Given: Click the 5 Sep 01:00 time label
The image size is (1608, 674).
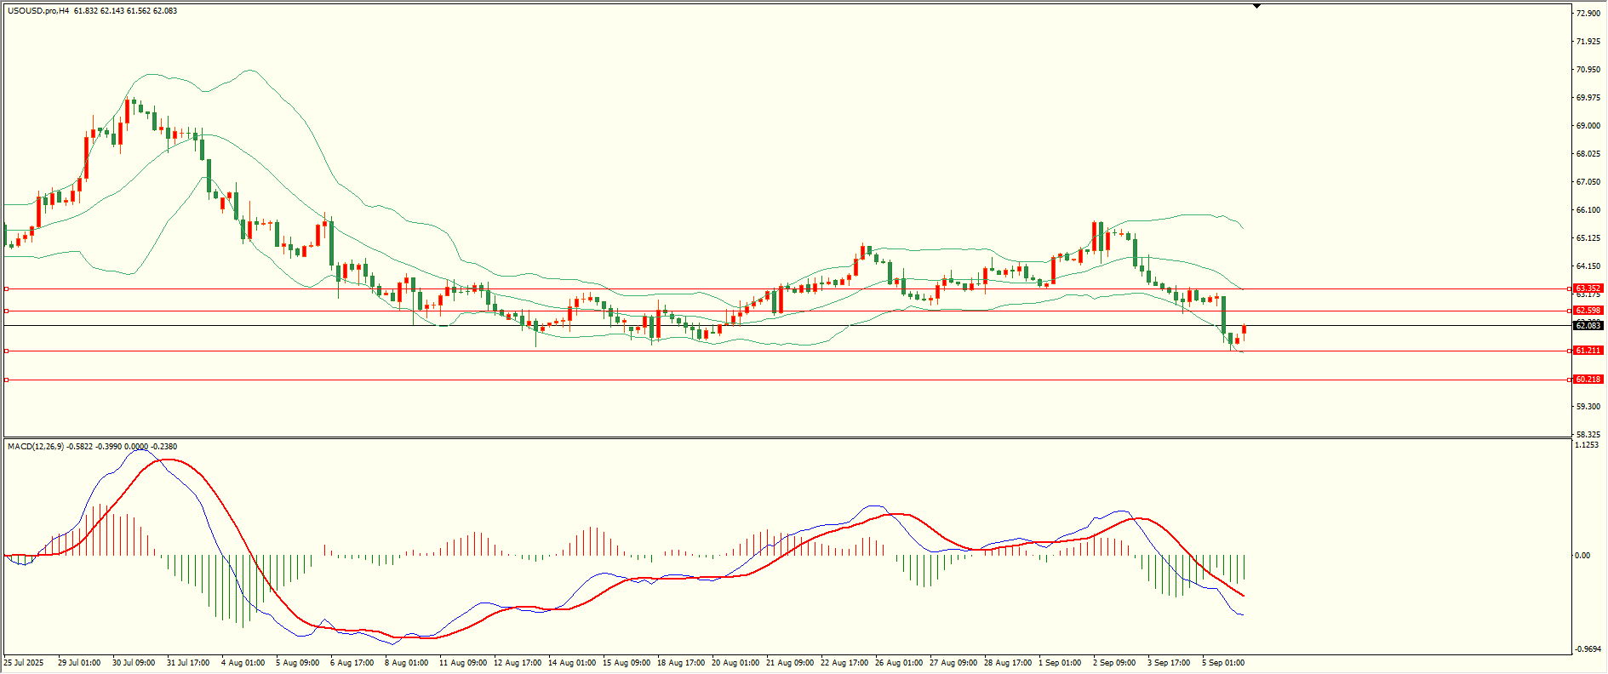Looking at the screenshot, I should point(1222,663).
